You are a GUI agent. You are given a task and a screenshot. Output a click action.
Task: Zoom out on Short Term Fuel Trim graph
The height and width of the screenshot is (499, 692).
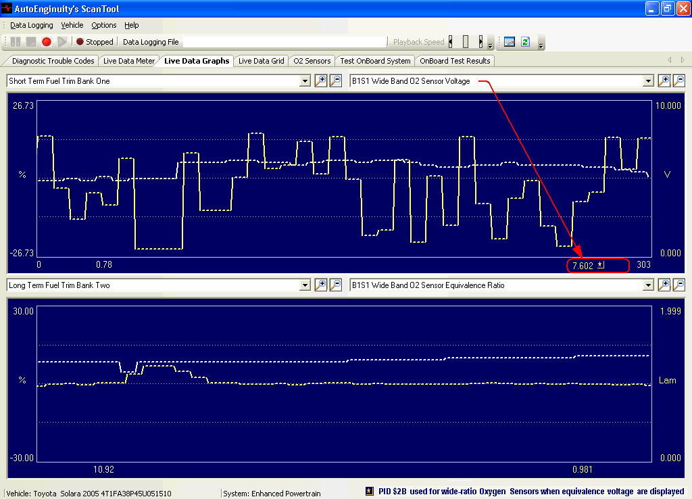335,81
